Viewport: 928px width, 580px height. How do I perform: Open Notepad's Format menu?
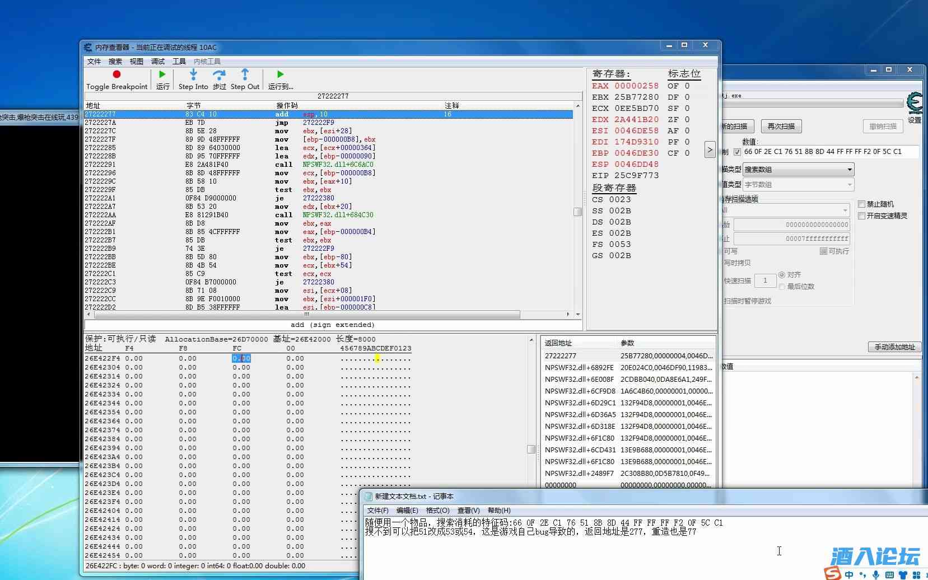point(437,511)
